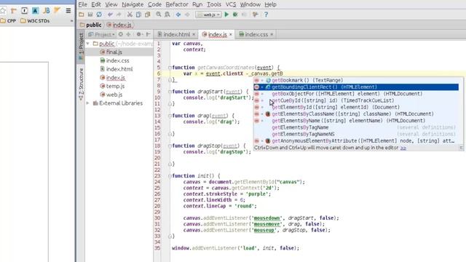The image size is (466, 262).
Task: Click the Undo arrow icon
Action: (110, 15)
